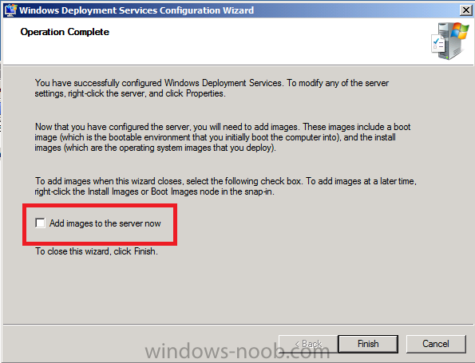Click the Windows Deployment Services Configuration Wizard title text
This screenshot has height=363, width=475.
coord(137,10)
